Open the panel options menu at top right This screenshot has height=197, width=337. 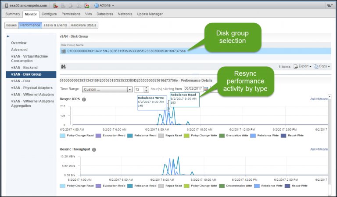coord(330,6)
